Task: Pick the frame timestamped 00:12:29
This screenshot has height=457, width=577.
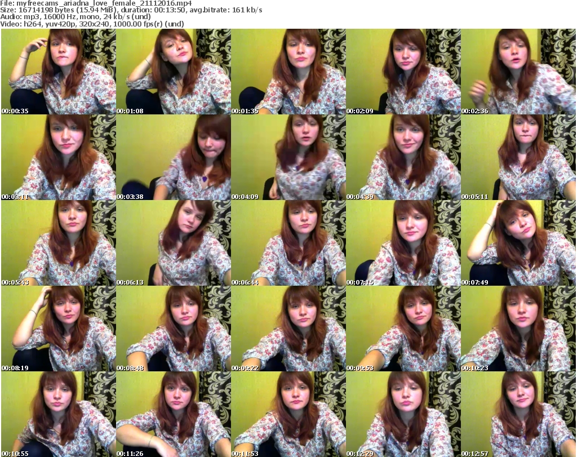Action: coord(403,414)
